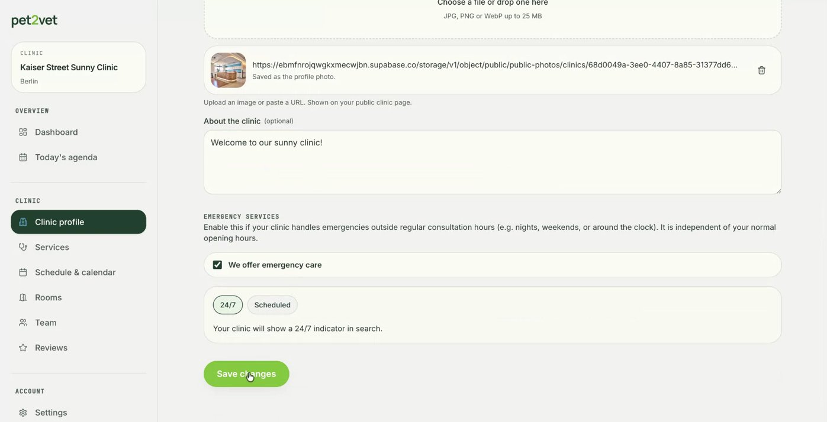
Task: Open the Team menu item
Action: point(79,323)
